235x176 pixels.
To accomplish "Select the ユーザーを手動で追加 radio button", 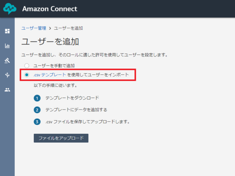I will (x=27, y=66).
